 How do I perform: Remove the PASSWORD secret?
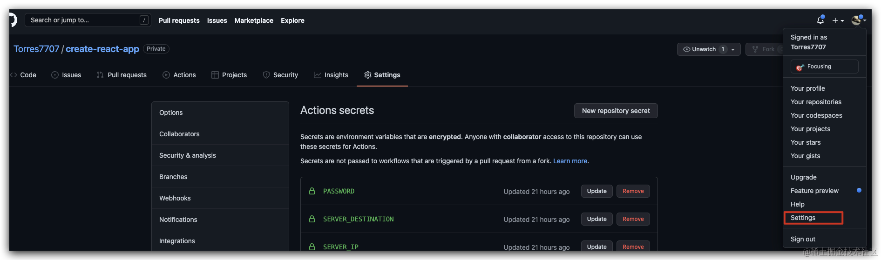633,191
